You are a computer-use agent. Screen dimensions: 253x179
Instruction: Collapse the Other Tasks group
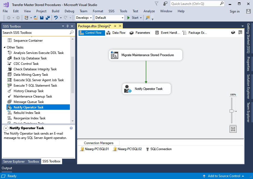[x=5, y=47]
